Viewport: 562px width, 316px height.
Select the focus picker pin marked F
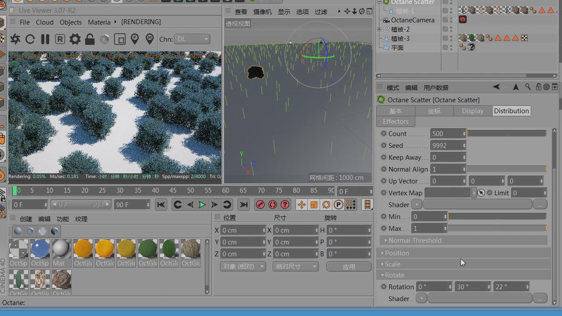(135, 39)
